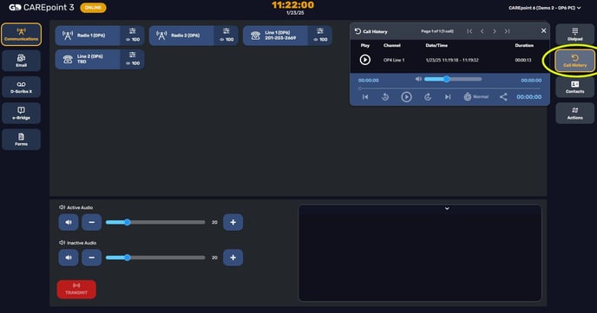
Task: Open D-Scribe X in sidebar
Action: 22,87
